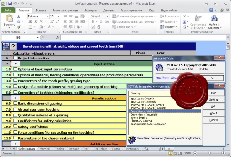This screenshot has height=157, width=231.
Task: Click the Cut scissors icon
Action: pos(18,16)
